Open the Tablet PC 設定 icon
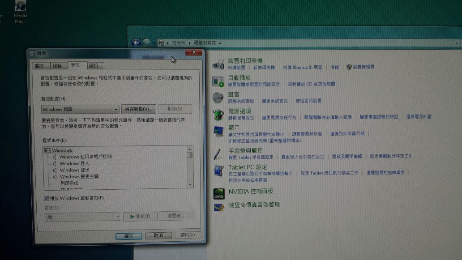 [x=218, y=171]
